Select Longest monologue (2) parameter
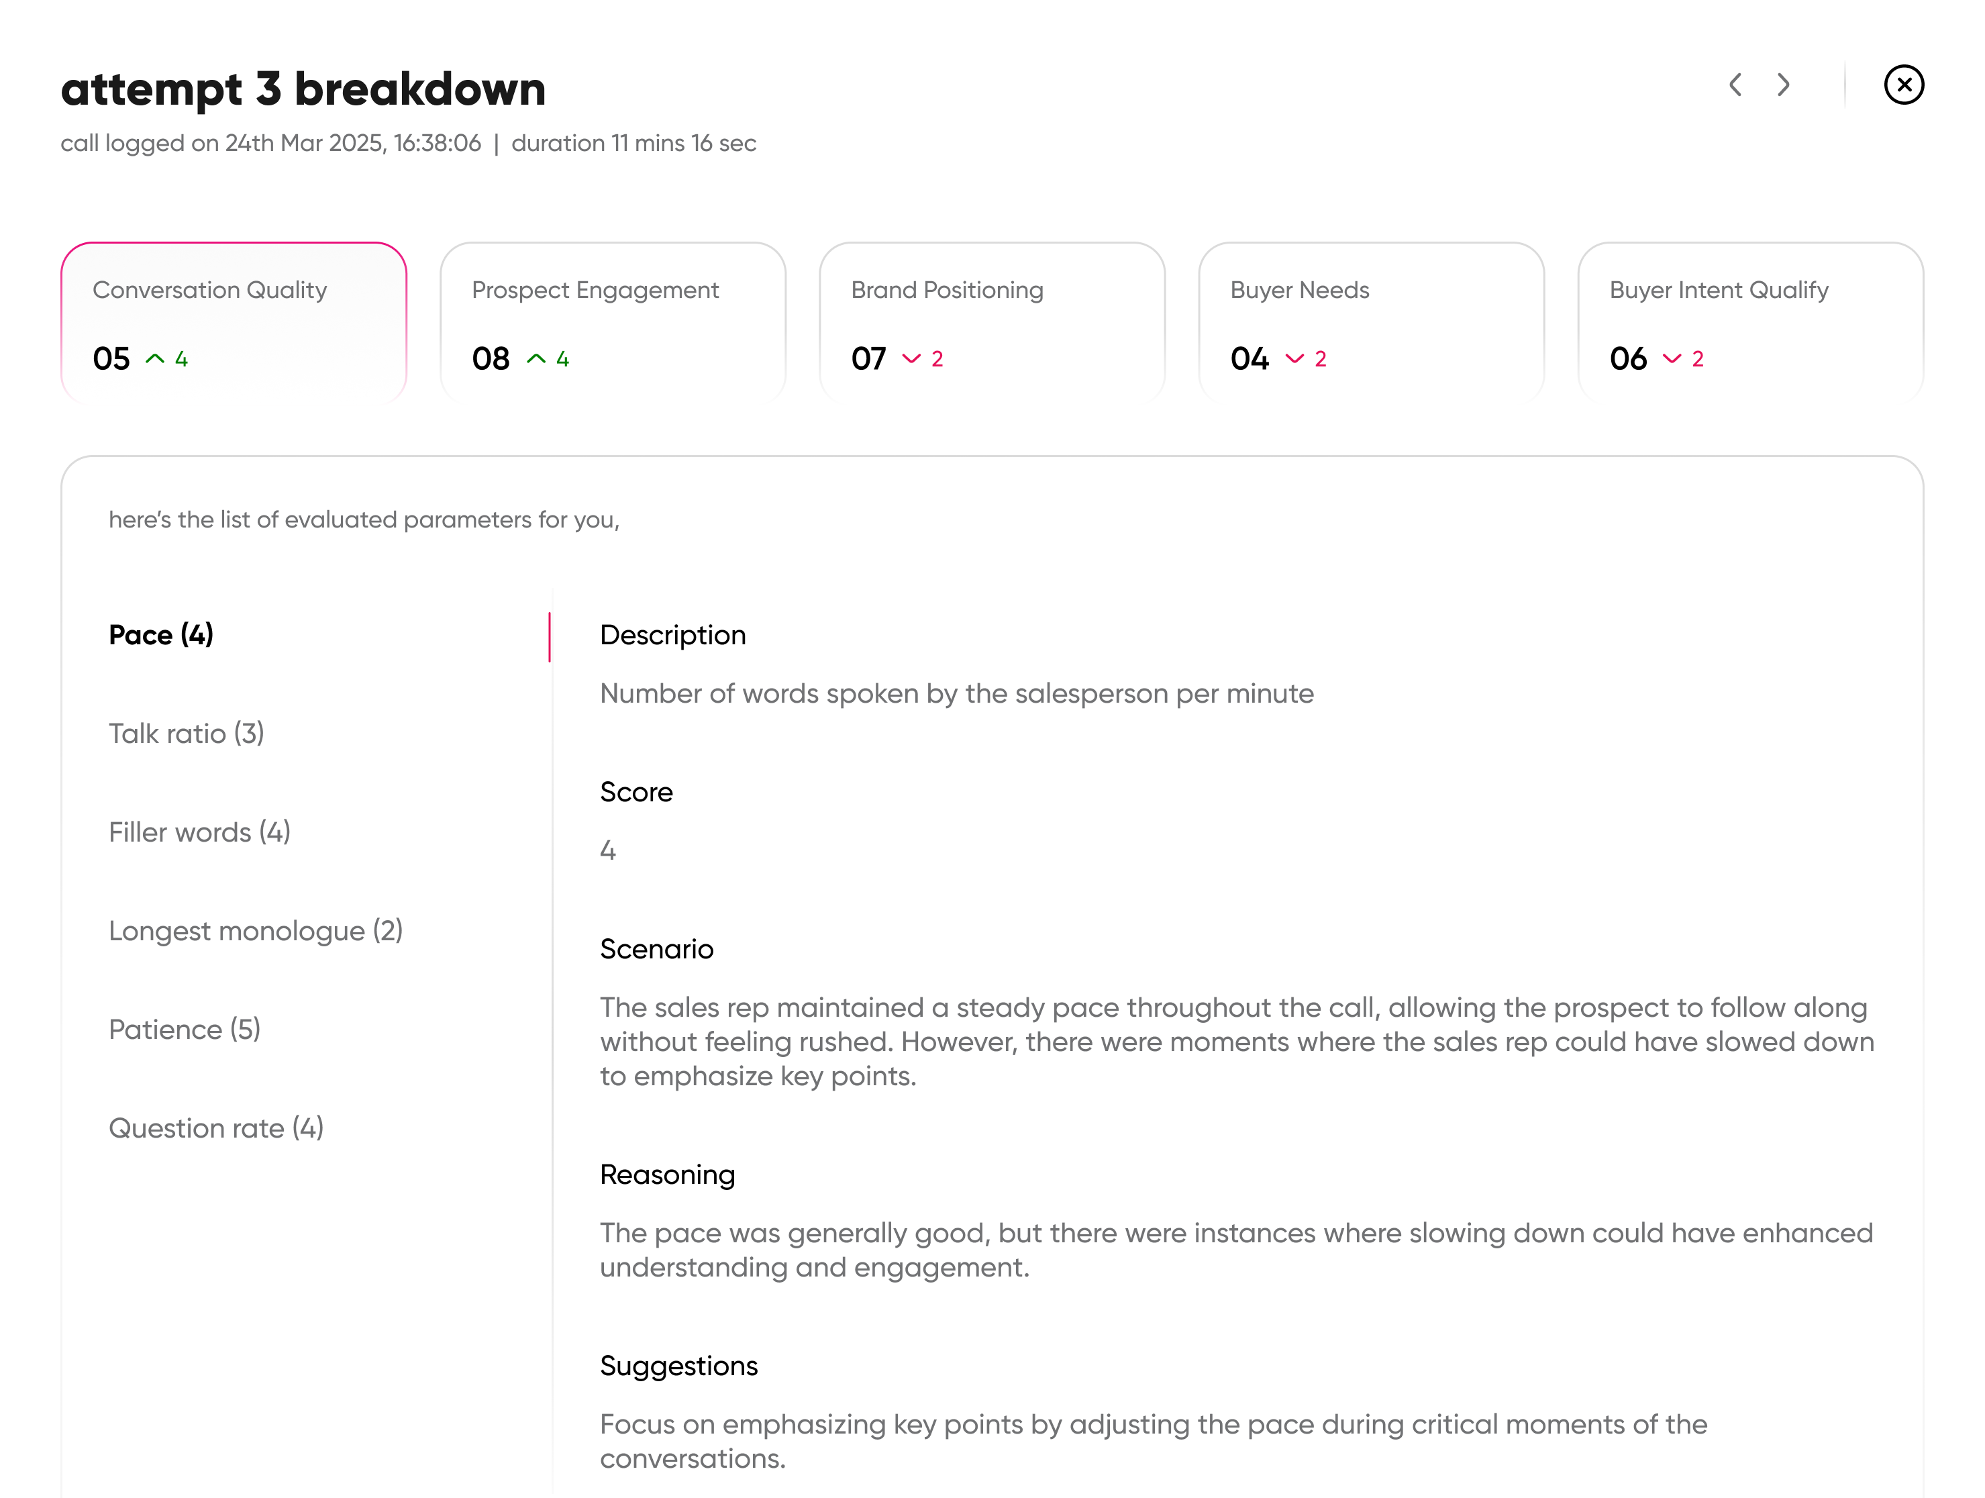The width and height of the screenshot is (1985, 1498). pos(256,932)
